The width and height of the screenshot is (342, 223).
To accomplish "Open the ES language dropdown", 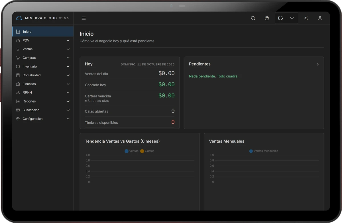I will click(x=286, y=18).
